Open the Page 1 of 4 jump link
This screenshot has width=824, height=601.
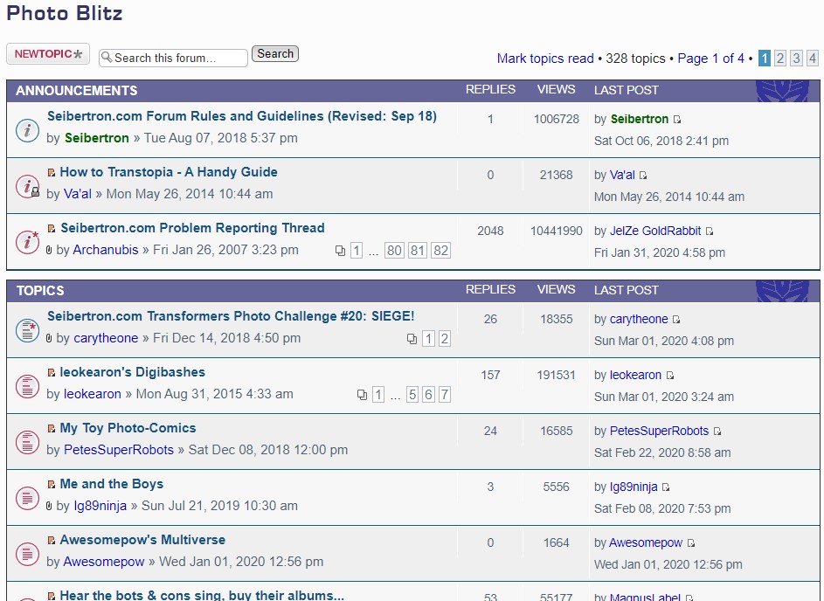(x=710, y=59)
